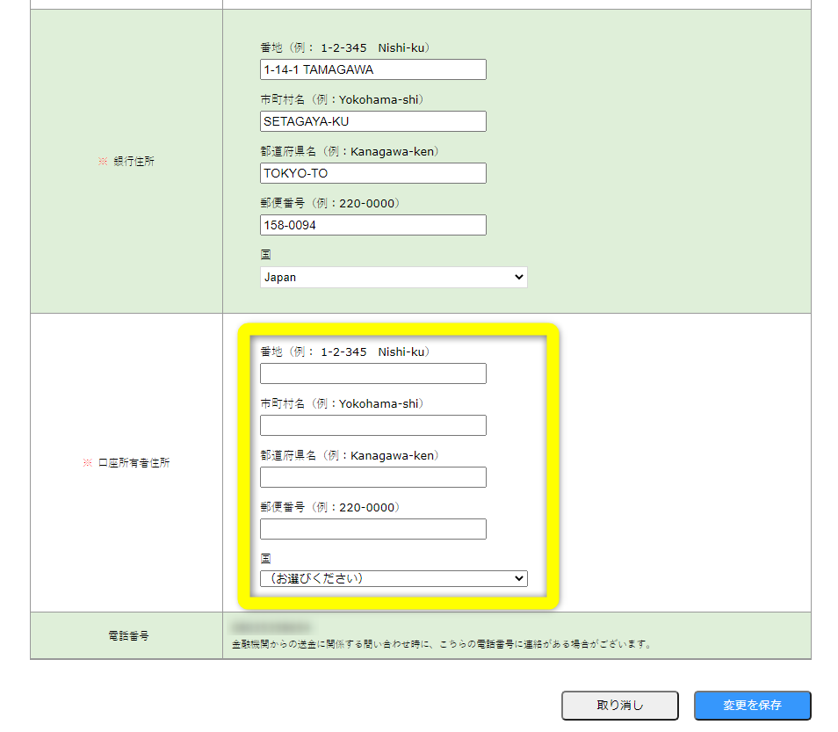Viewport: 838px width, 732px height.
Task: Click the 郵便番号 label in the account holder section
Action: coord(329,507)
